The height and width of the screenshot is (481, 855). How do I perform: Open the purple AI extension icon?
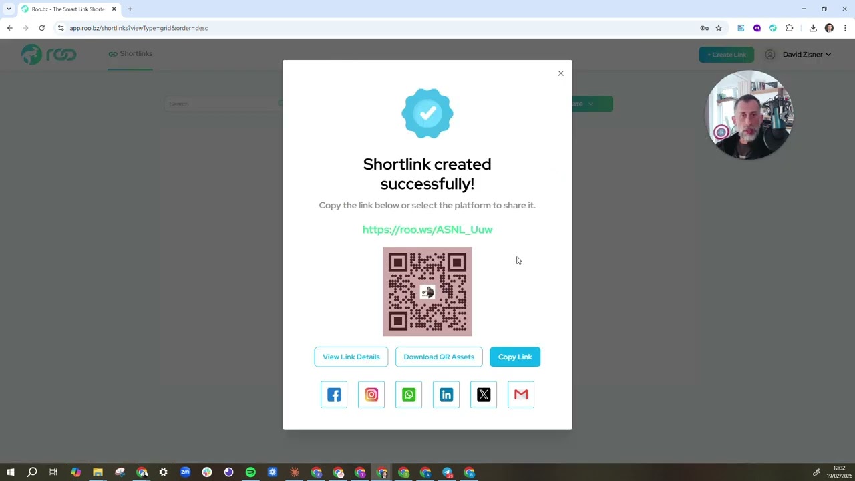coord(757,28)
